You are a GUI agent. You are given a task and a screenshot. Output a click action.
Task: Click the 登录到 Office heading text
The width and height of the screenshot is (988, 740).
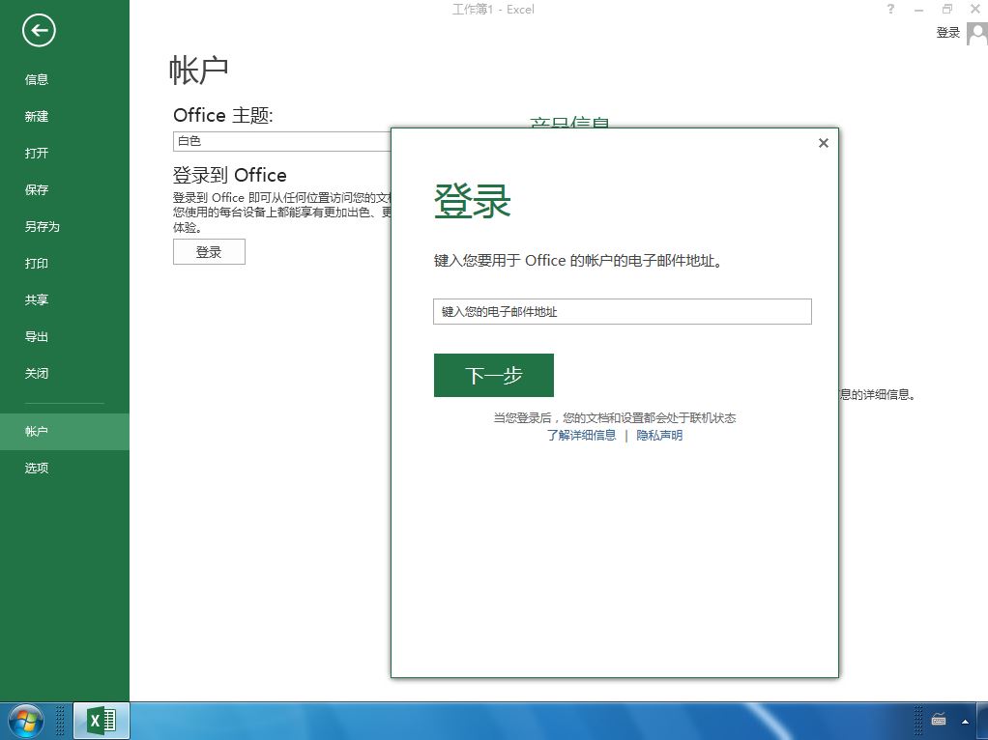pyautogui.click(x=229, y=175)
